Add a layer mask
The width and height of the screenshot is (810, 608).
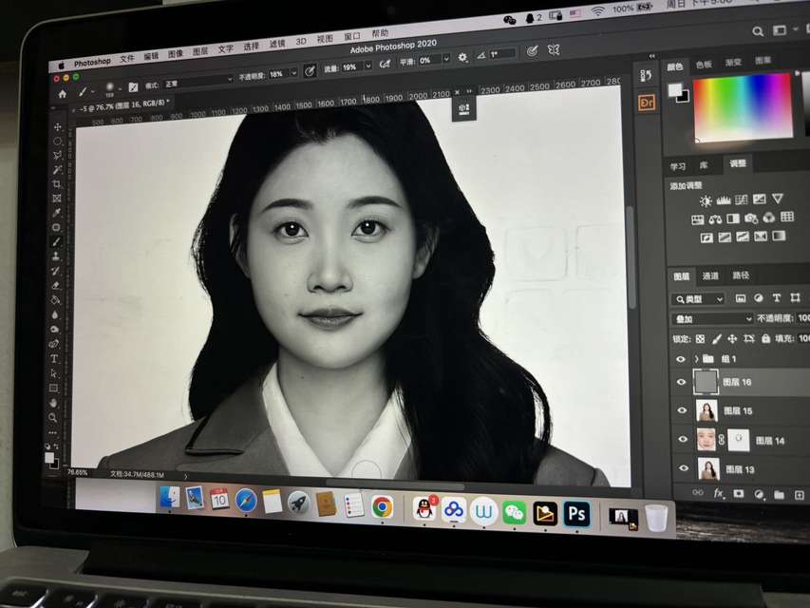click(x=739, y=494)
